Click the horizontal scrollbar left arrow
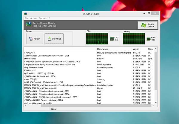Viewport: 179px width, 124px height. (x=25, y=106)
